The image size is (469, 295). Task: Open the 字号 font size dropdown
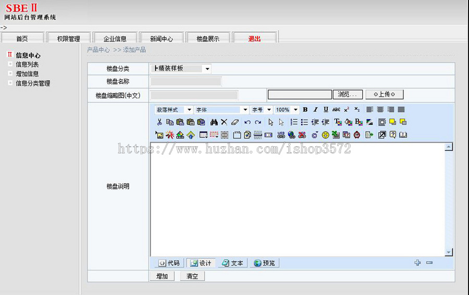pyautogui.click(x=262, y=110)
